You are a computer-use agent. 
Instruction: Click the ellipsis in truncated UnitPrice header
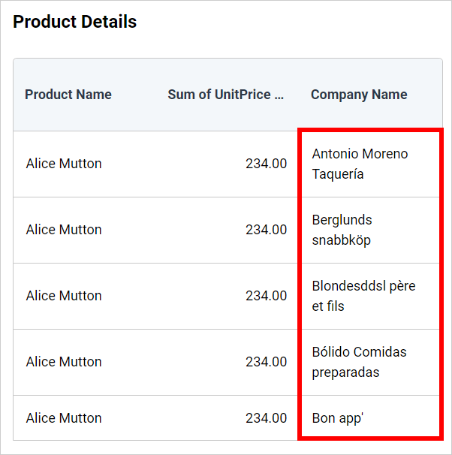click(279, 95)
